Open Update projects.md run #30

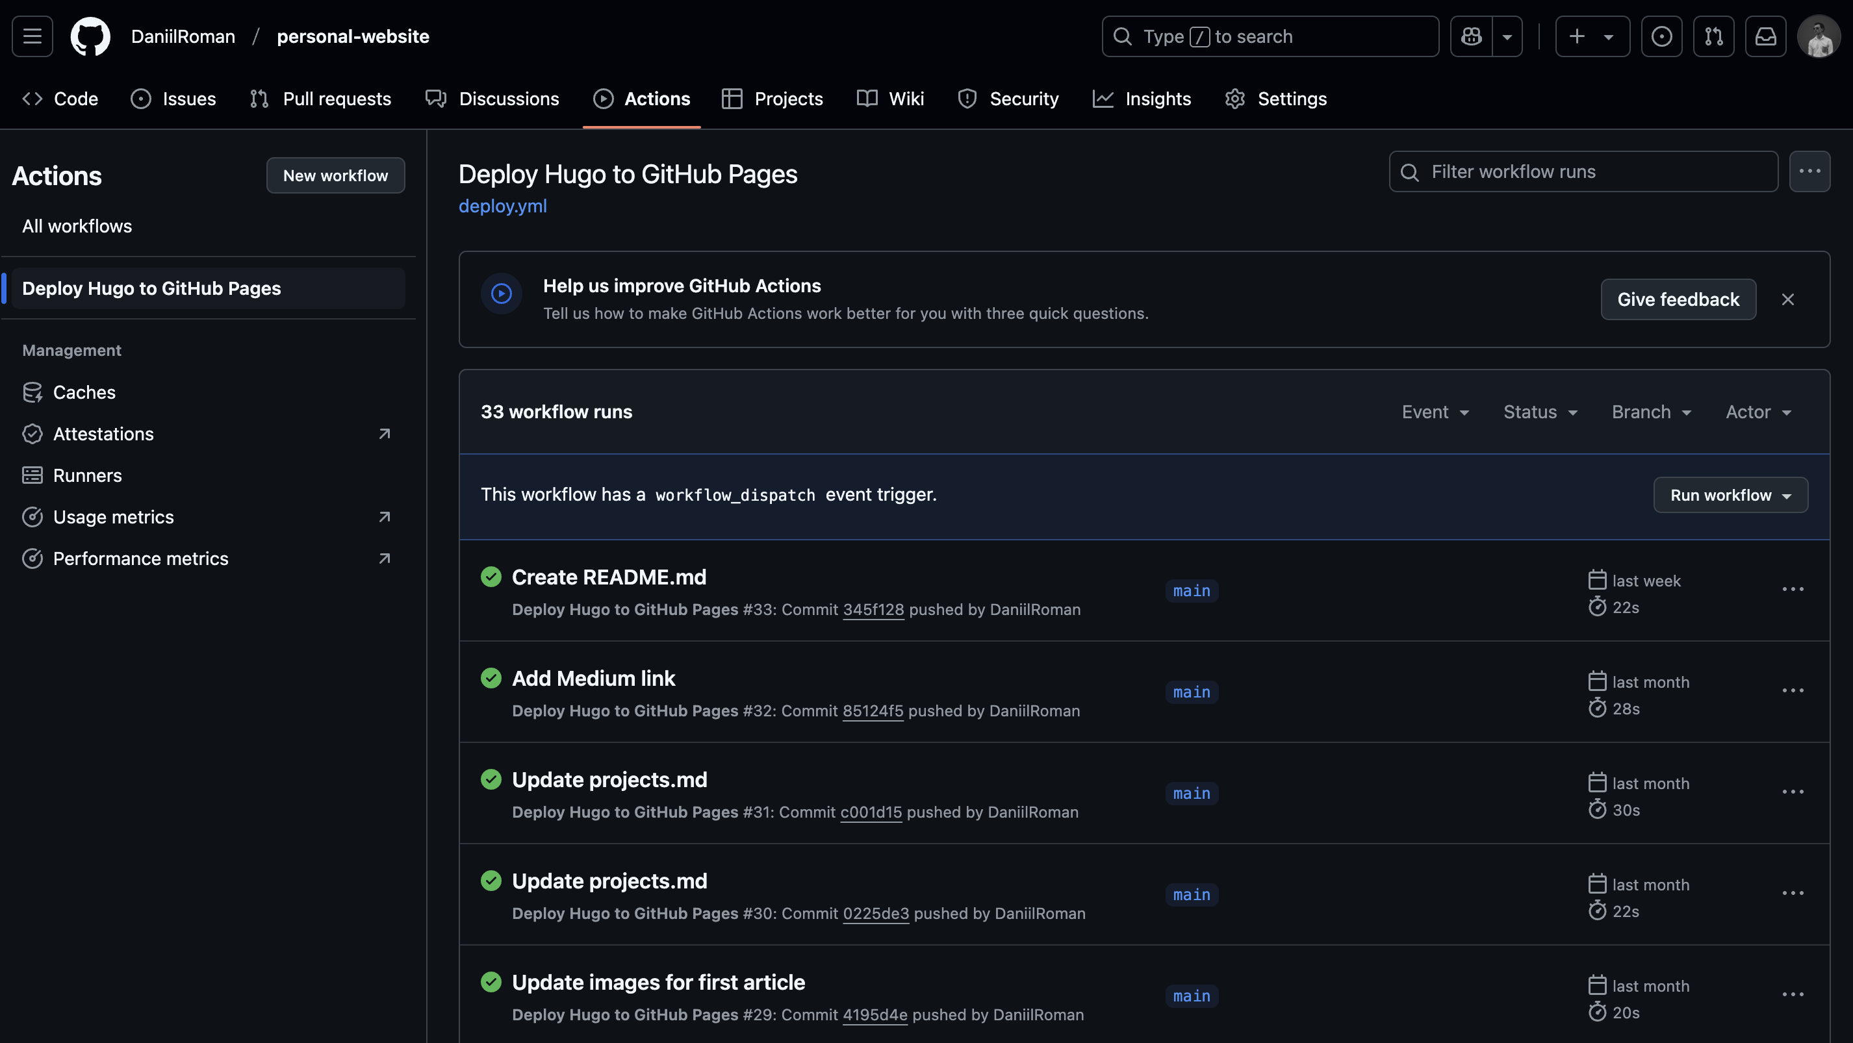(x=609, y=881)
